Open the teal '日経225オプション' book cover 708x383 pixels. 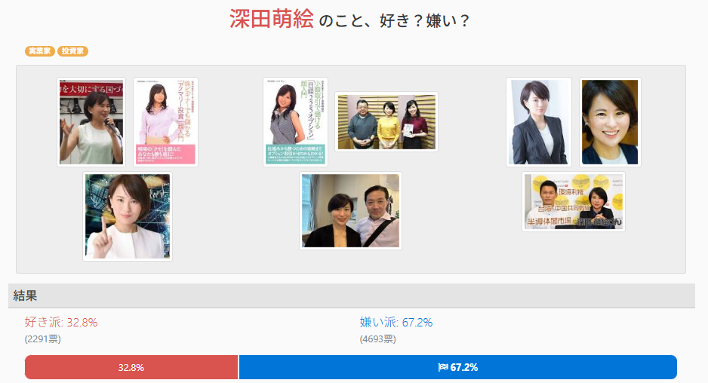tap(295, 122)
